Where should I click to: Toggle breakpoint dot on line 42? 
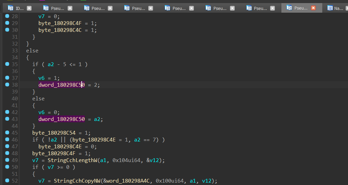tap(7, 112)
